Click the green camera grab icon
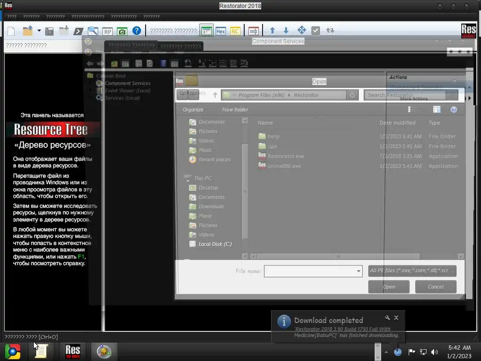 122,31
